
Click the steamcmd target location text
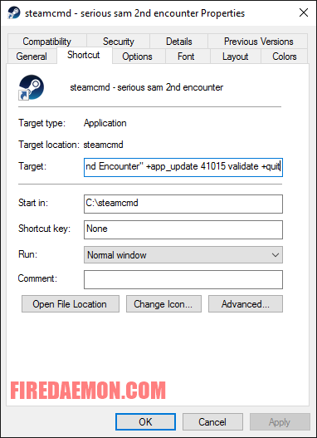[104, 145]
